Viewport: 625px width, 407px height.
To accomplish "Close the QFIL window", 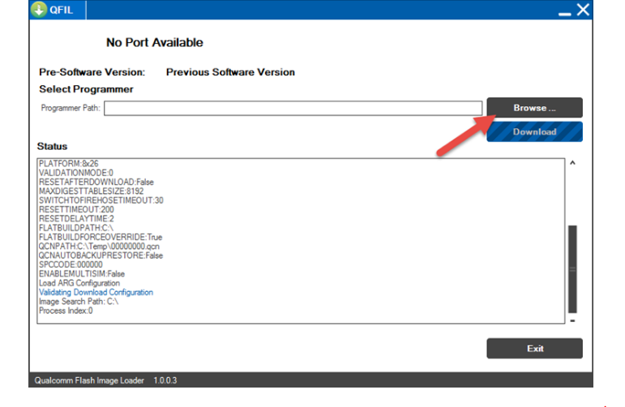I will coord(583,10).
